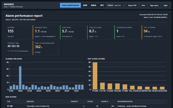Open the Period dropdown showing Last 24 h
Image resolution: width=173 pixels, height=108 pixels.
coord(119,5)
